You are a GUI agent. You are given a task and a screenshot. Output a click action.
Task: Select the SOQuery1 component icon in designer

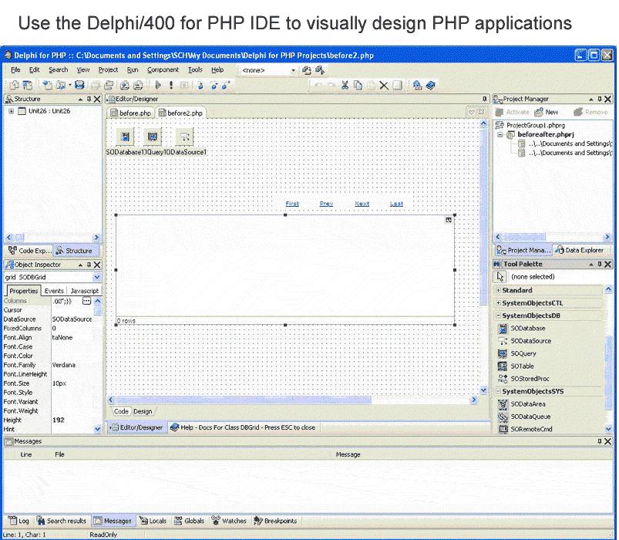[153, 137]
